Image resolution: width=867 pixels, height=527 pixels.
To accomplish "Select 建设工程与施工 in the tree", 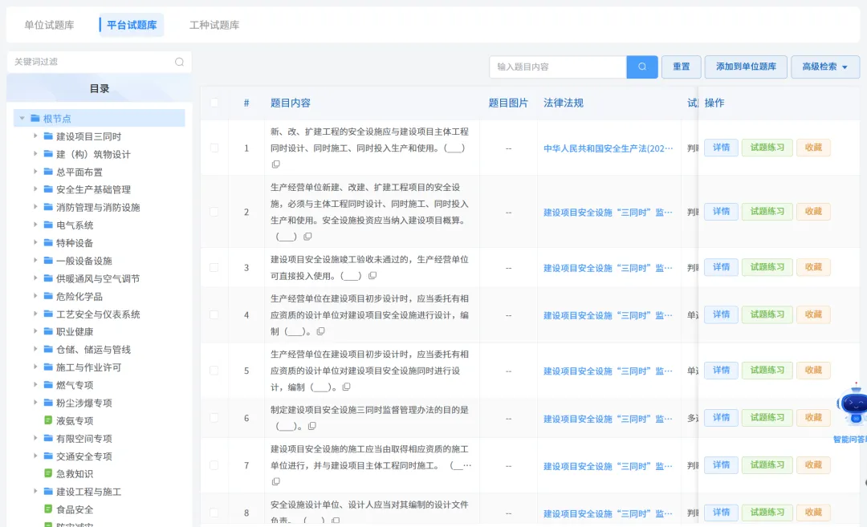I will pos(88,492).
